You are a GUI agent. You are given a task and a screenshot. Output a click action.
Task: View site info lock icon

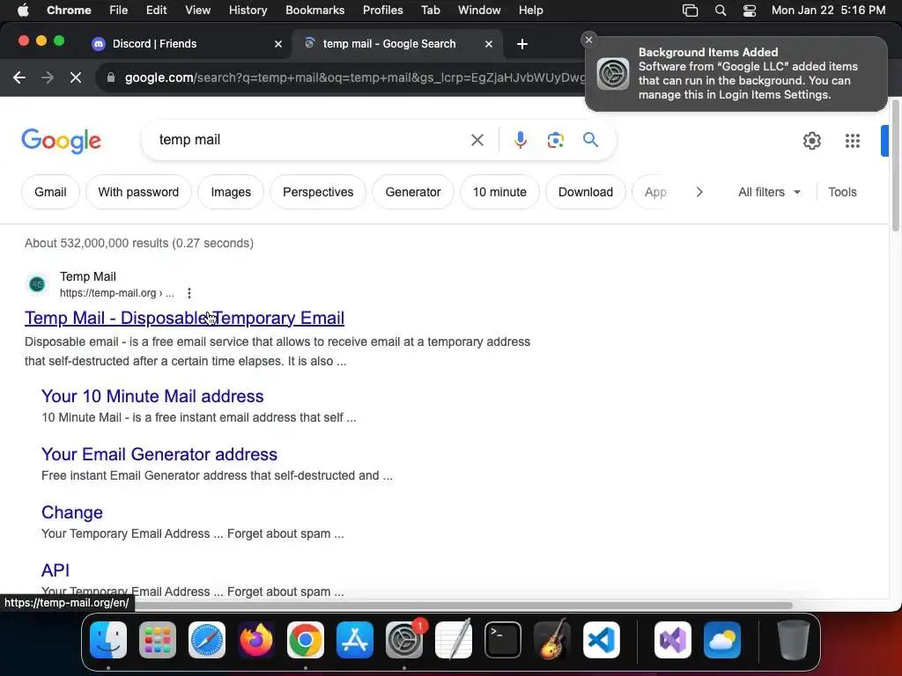coord(110,77)
